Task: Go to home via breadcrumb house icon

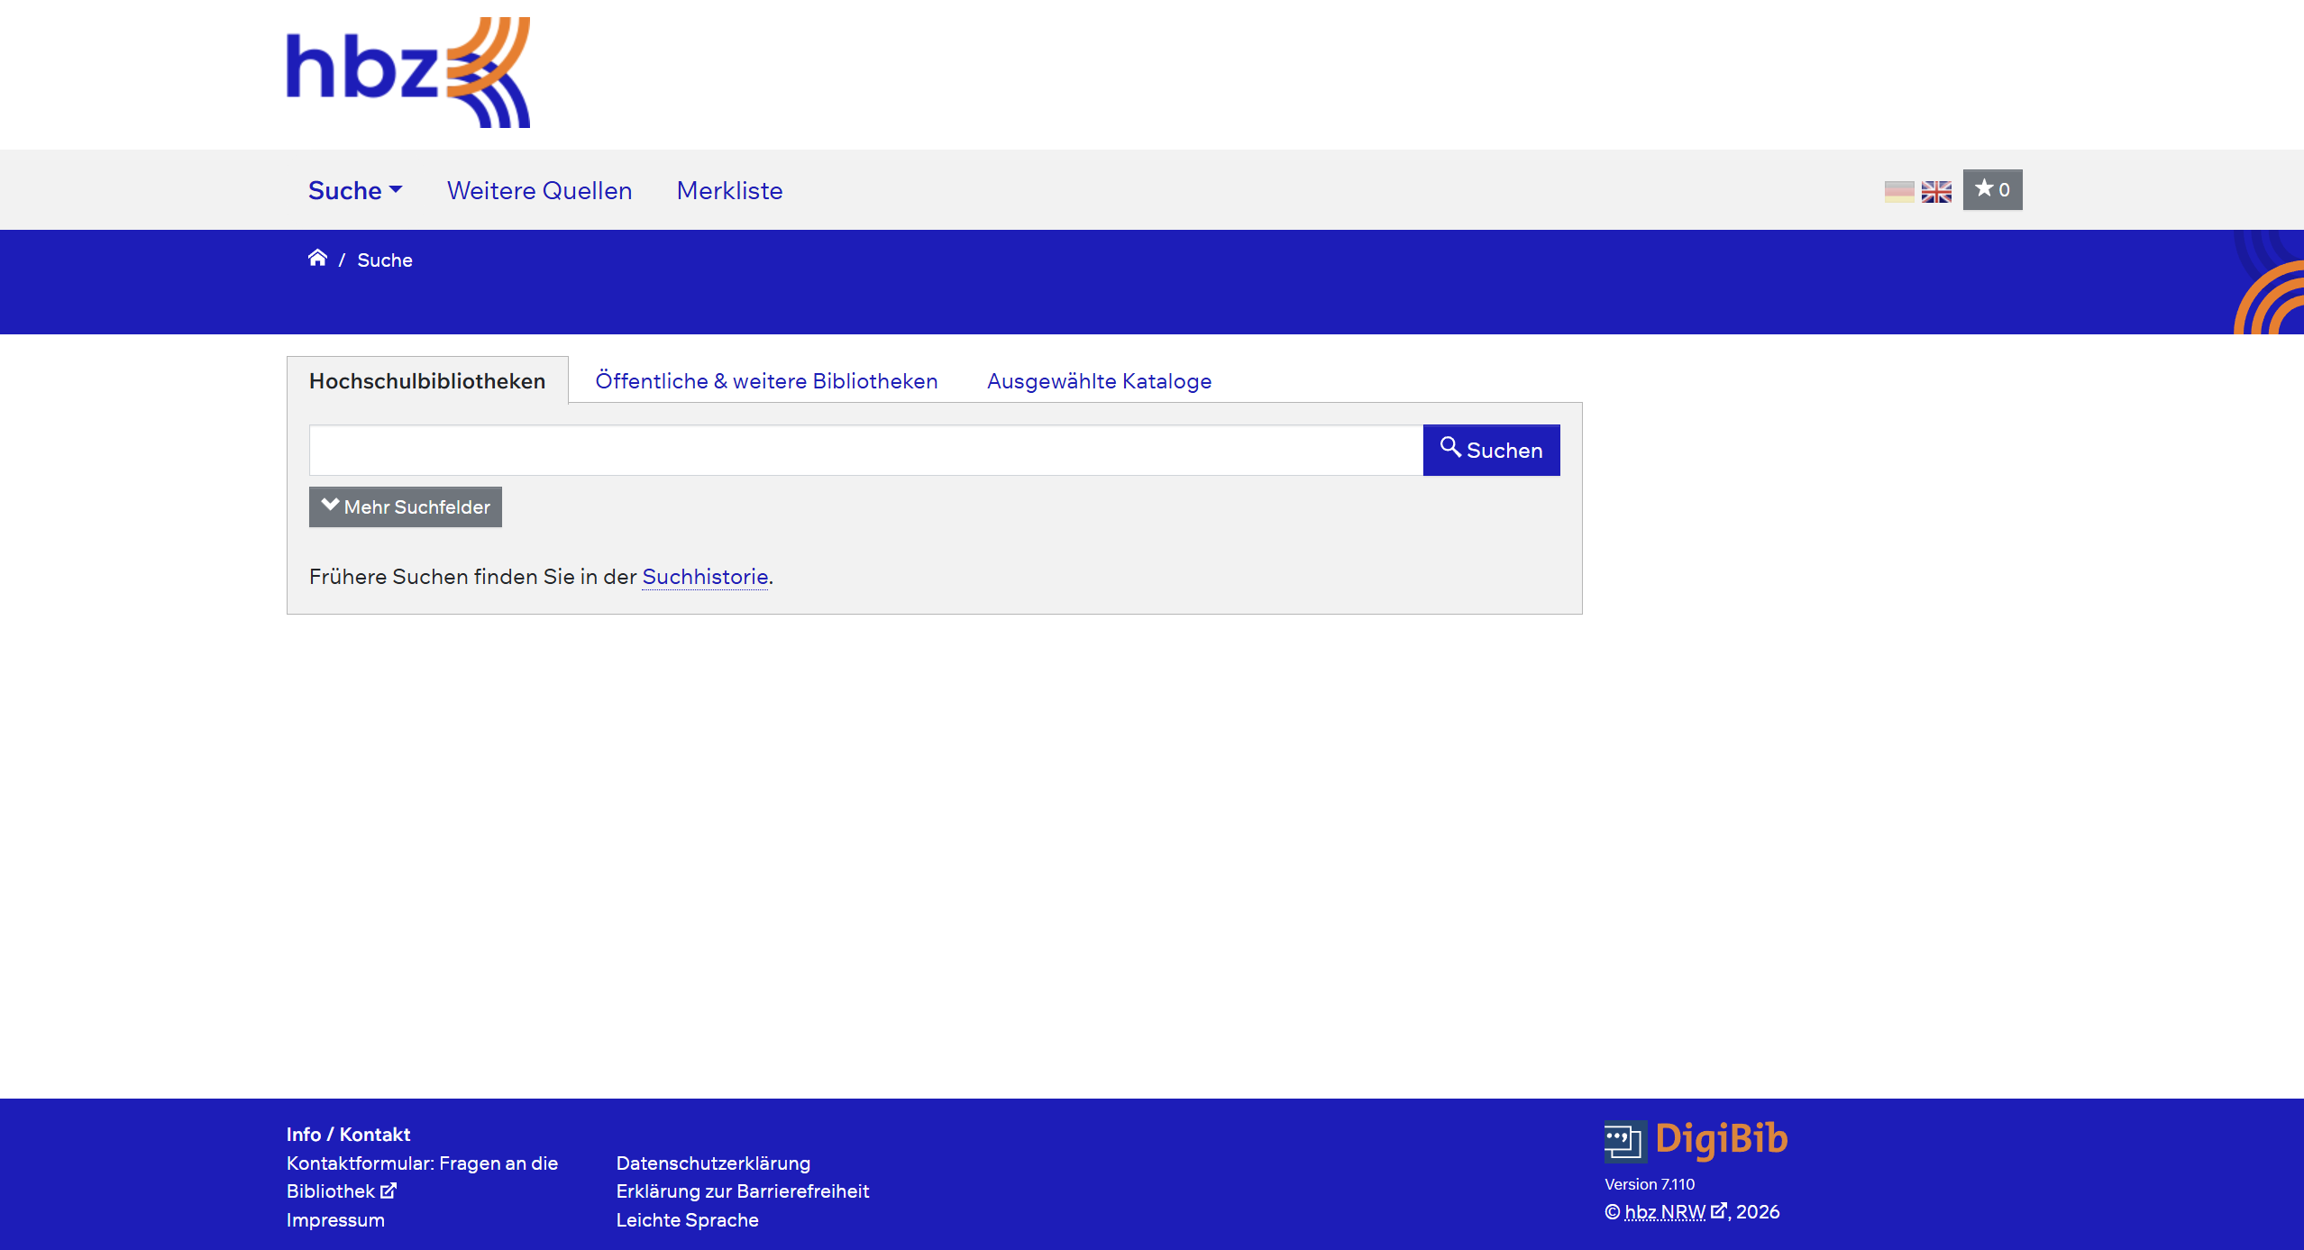Action: coord(317,259)
